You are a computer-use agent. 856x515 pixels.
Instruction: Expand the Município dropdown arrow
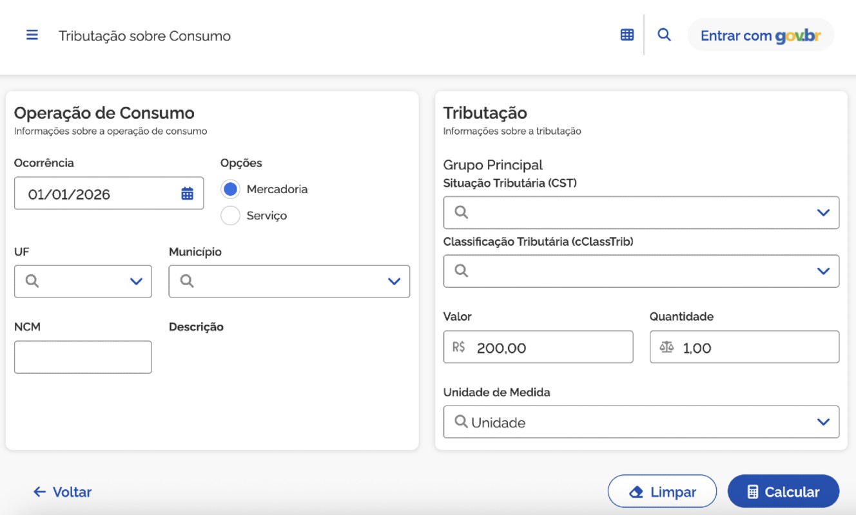(394, 281)
